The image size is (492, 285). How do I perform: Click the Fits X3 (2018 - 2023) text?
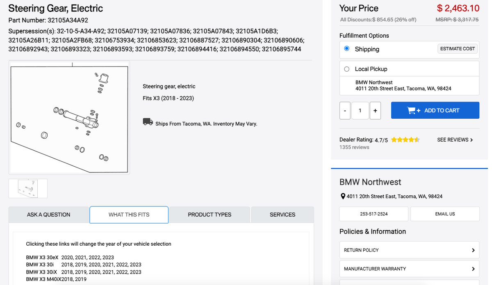pyautogui.click(x=169, y=98)
